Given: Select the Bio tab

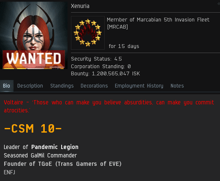Looking at the screenshot, I should [7, 86].
